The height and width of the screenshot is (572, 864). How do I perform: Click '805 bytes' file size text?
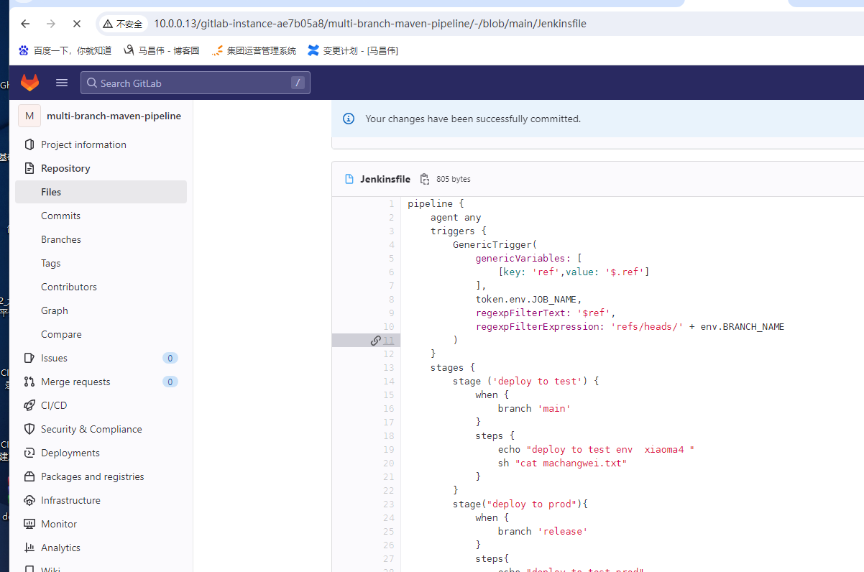pyautogui.click(x=454, y=179)
